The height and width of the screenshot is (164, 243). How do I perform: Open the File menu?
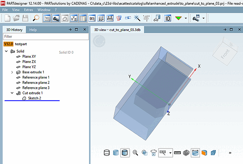point(5,10)
